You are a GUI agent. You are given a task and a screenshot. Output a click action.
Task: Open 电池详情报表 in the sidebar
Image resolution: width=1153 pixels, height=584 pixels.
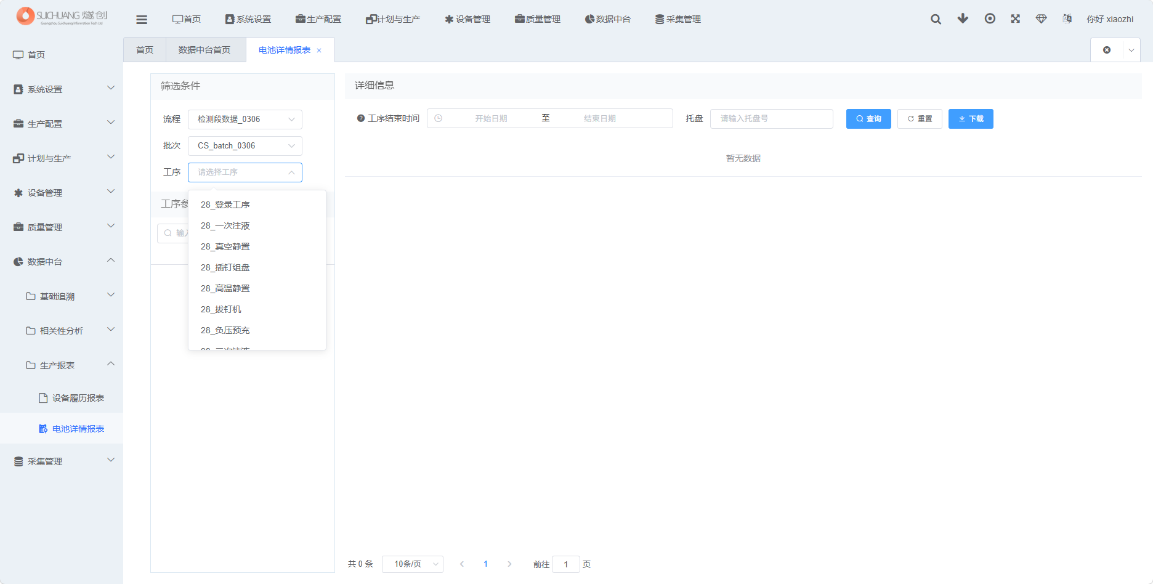(x=62, y=429)
